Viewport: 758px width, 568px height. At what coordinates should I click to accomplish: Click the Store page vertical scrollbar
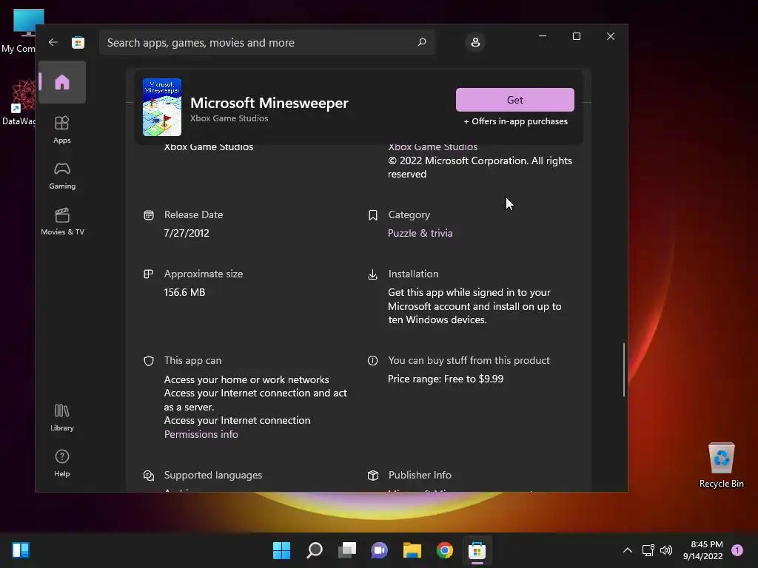(x=623, y=370)
